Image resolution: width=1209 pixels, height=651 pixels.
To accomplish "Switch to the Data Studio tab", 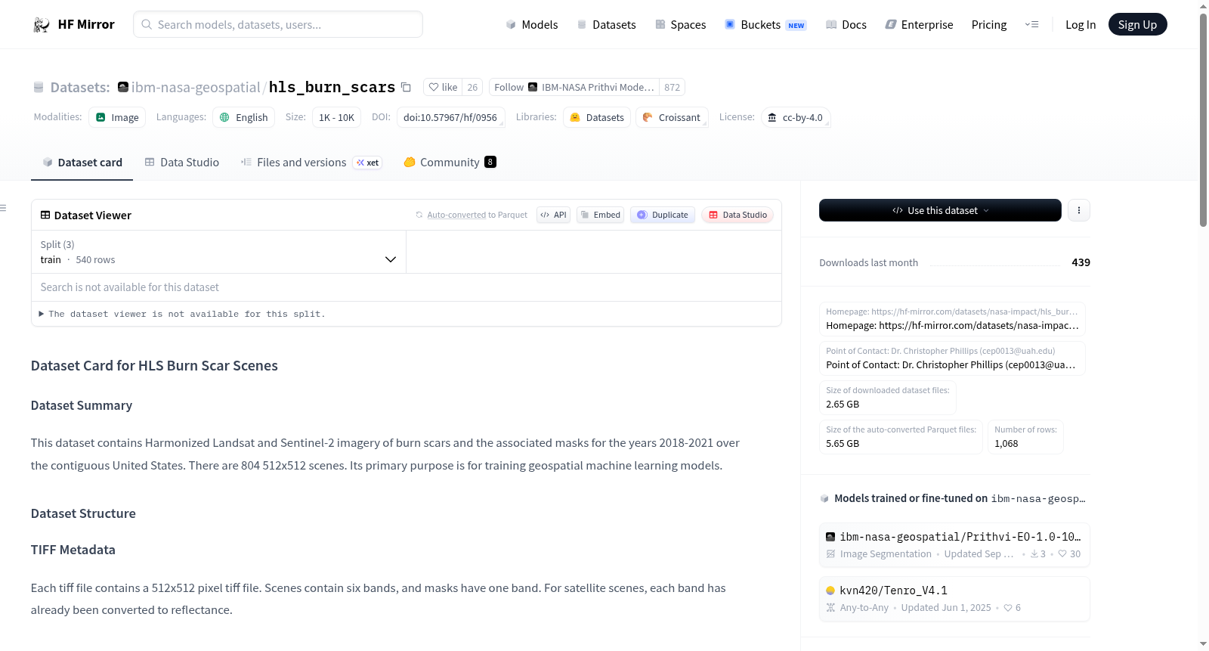I will point(182,163).
